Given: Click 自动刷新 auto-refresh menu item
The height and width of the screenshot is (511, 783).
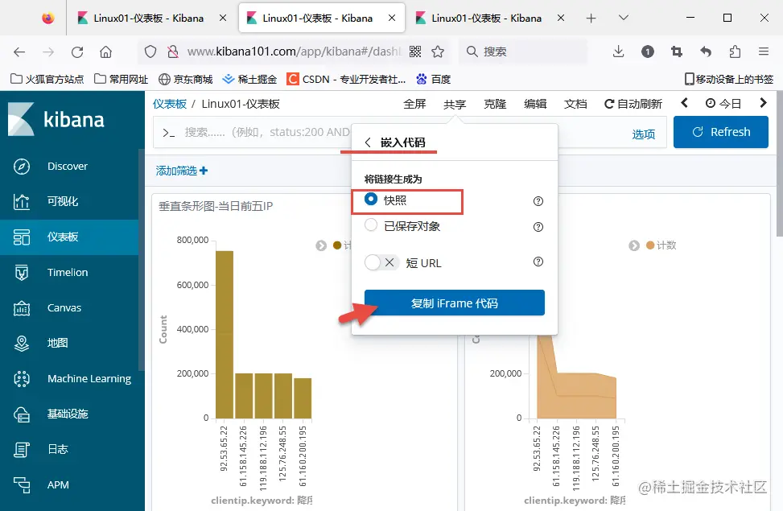Looking at the screenshot, I should click(x=633, y=104).
